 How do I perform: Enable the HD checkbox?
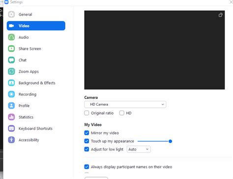pyautogui.click(x=122, y=113)
